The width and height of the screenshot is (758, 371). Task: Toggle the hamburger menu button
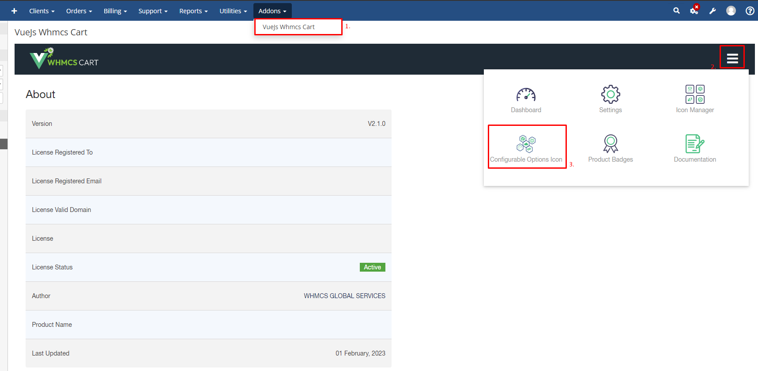[732, 58]
